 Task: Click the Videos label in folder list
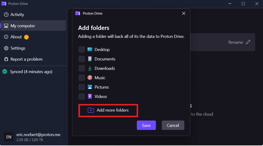[x=101, y=97]
